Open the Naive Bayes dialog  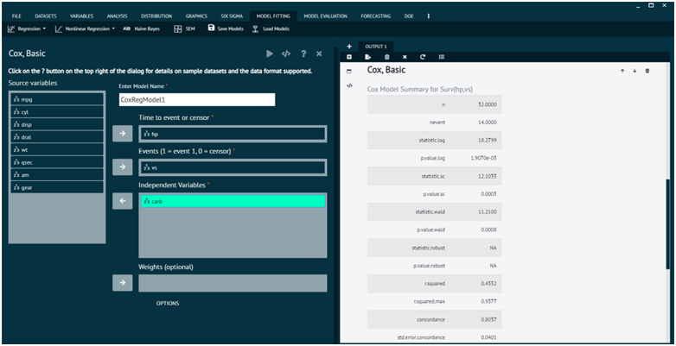(142, 28)
